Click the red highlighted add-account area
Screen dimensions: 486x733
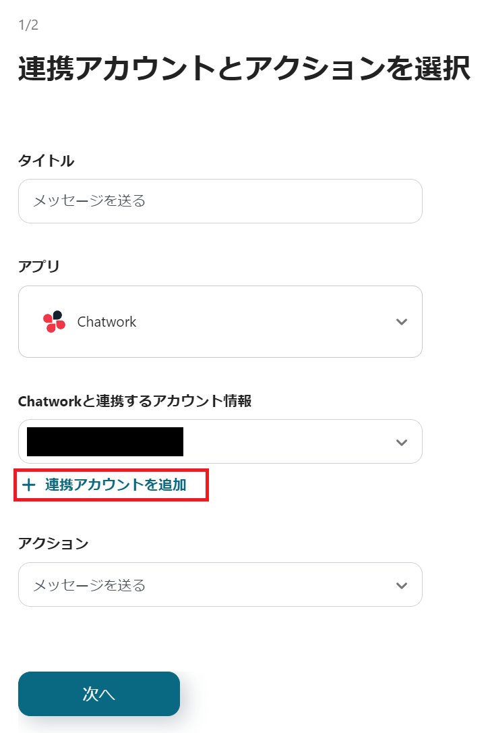pos(111,485)
